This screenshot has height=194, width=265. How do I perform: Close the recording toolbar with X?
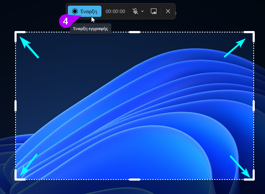tap(168, 11)
